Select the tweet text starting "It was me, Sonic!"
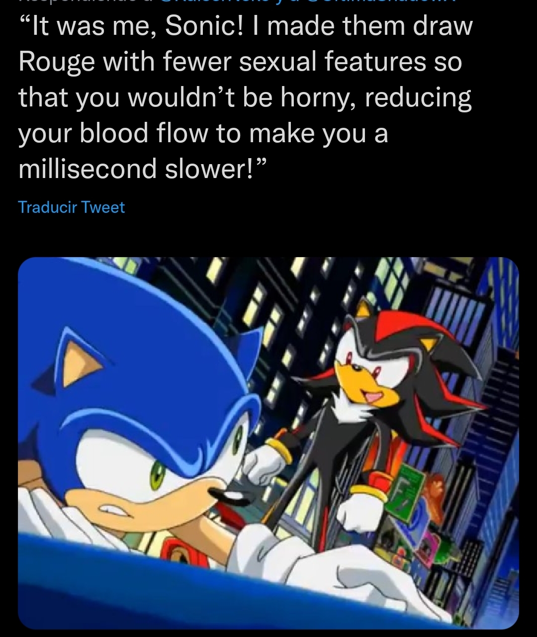This screenshot has width=537, height=637. click(x=245, y=97)
